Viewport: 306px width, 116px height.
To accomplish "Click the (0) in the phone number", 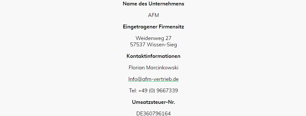I will (x=152, y=91).
